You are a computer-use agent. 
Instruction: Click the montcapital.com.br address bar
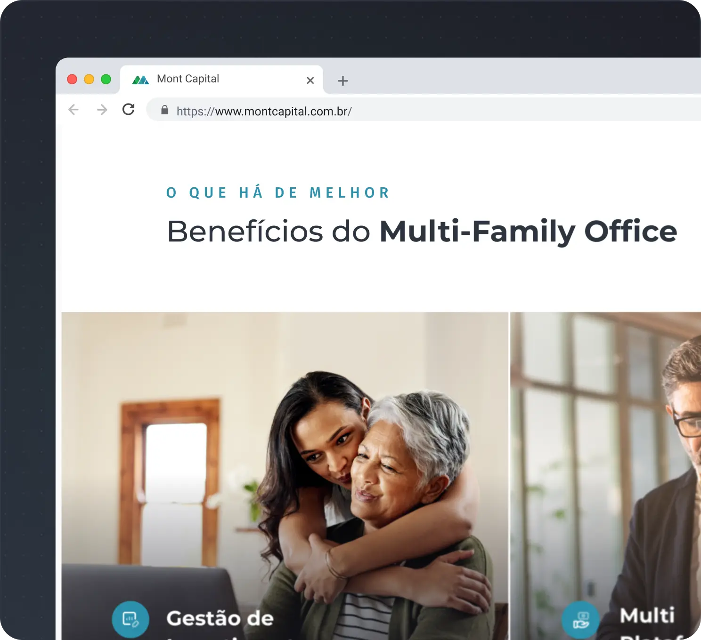tap(424, 110)
